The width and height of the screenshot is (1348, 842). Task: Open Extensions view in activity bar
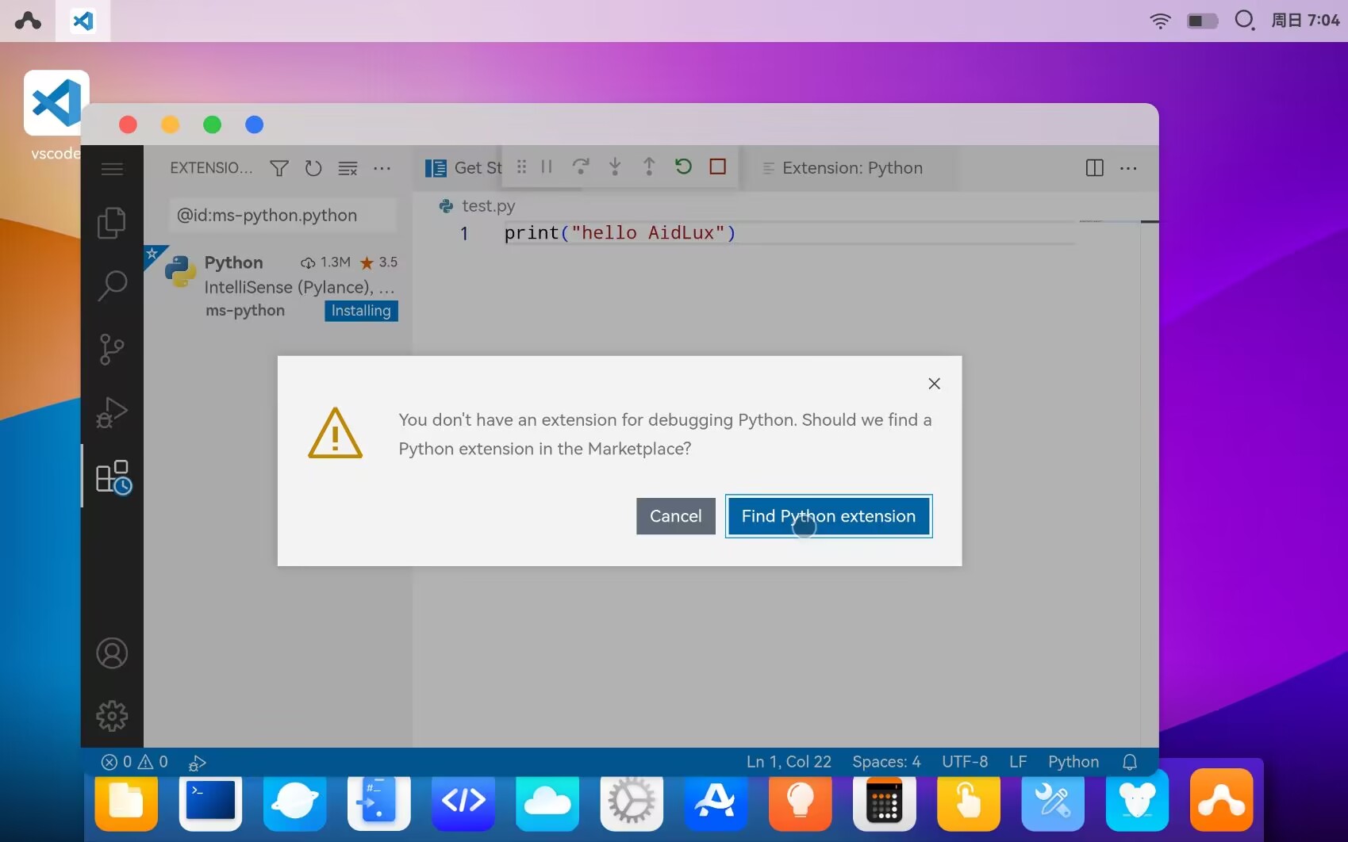click(113, 477)
